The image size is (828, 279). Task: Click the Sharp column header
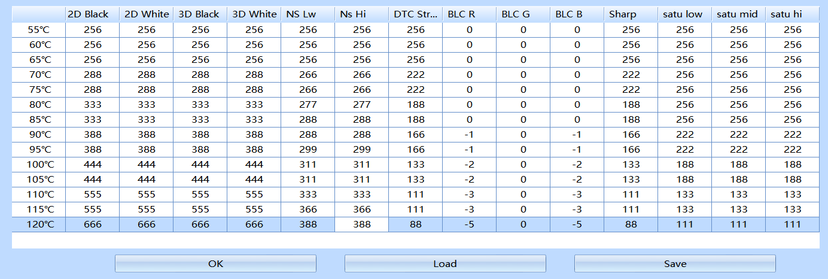(631, 14)
